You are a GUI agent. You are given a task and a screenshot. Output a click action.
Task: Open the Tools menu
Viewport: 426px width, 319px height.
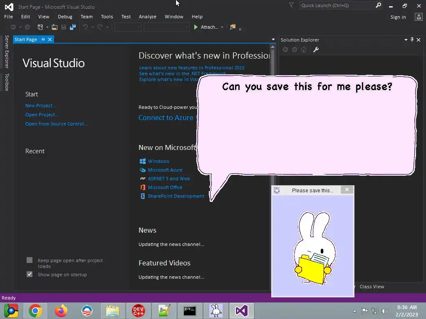point(107,17)
